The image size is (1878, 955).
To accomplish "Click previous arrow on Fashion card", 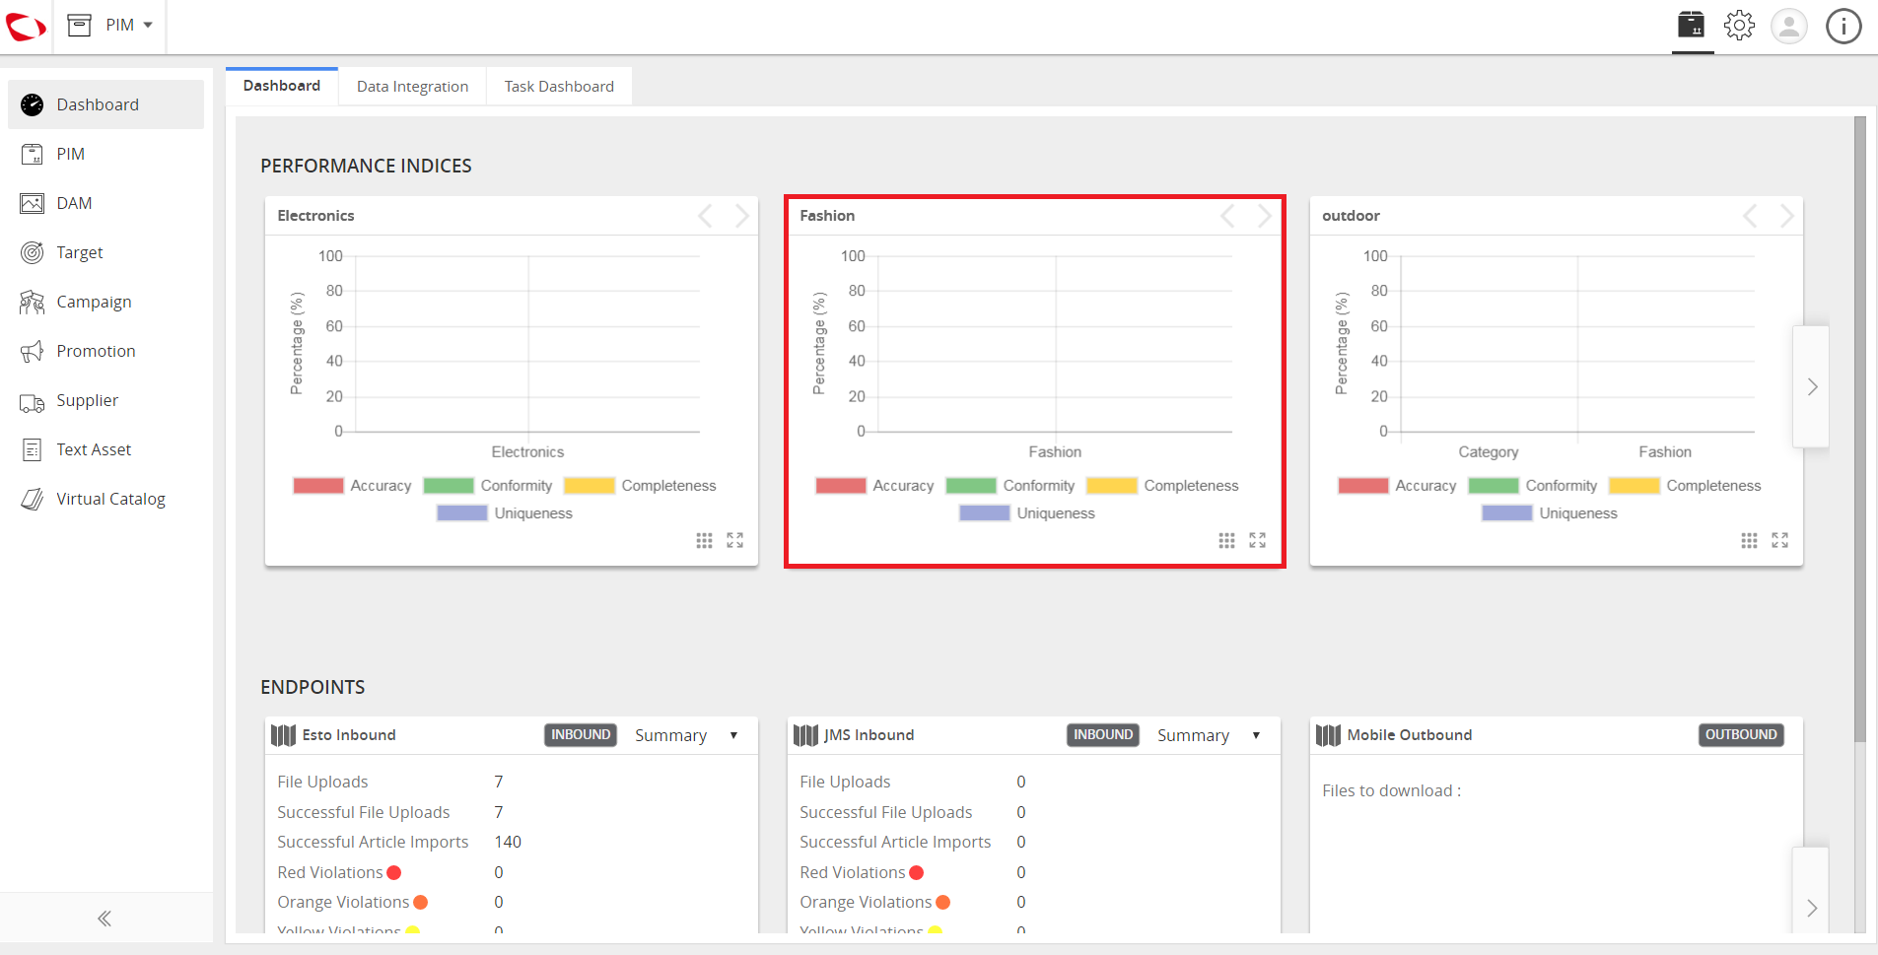I will [x=1227, y=216].
